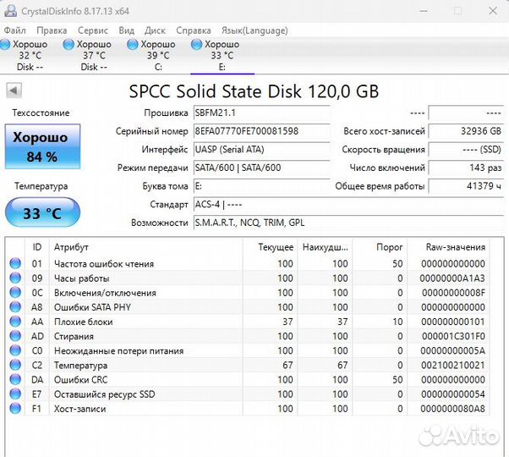
Task: Minimize the CrystalDiskInfo window
Action: (x=424, y=11)
